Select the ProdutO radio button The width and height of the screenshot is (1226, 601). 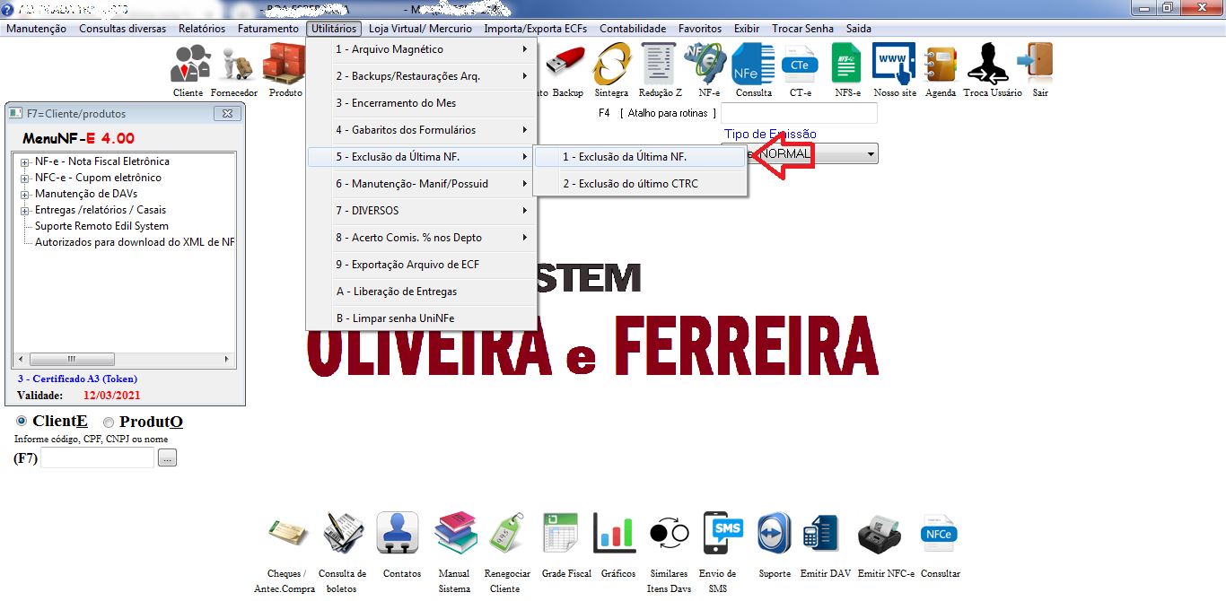pos(109,422)
